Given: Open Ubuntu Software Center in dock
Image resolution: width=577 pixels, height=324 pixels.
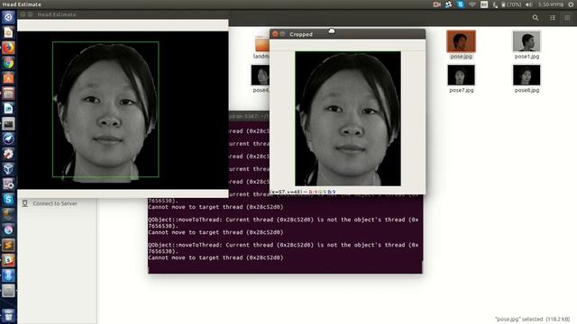Looking at the screenshot, I should click(x=8, y=78).
